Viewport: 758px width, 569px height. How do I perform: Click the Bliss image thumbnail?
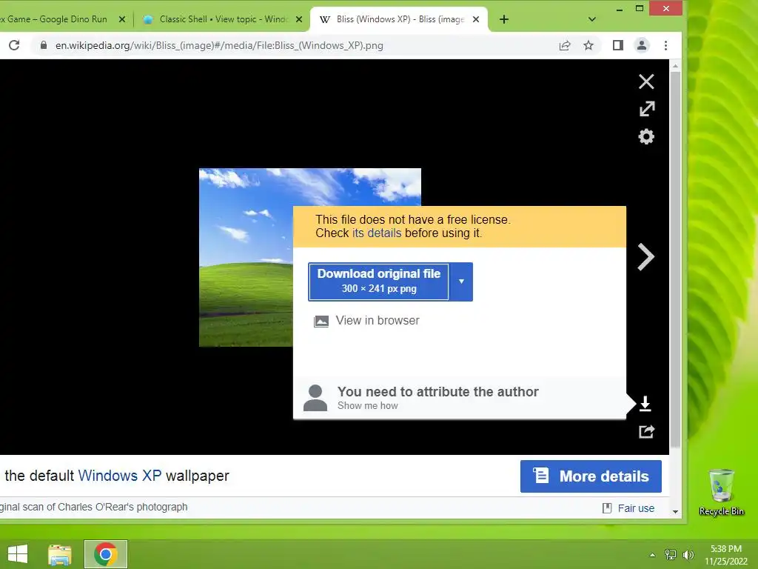click(246, 257)
